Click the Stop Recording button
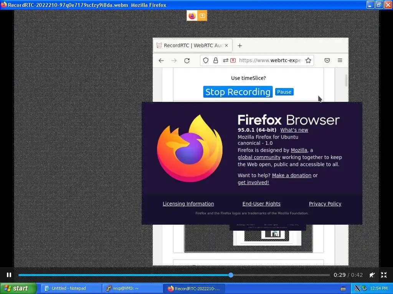The image size is (393, 294). (238, 92)
